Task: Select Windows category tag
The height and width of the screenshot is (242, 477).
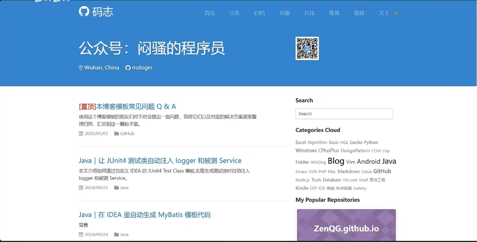Action: tap(306, 150)
